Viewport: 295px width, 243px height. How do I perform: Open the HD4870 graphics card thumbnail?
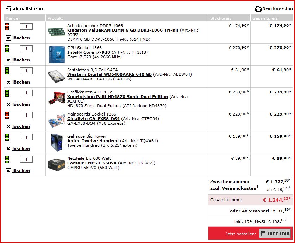click(56, 98)
